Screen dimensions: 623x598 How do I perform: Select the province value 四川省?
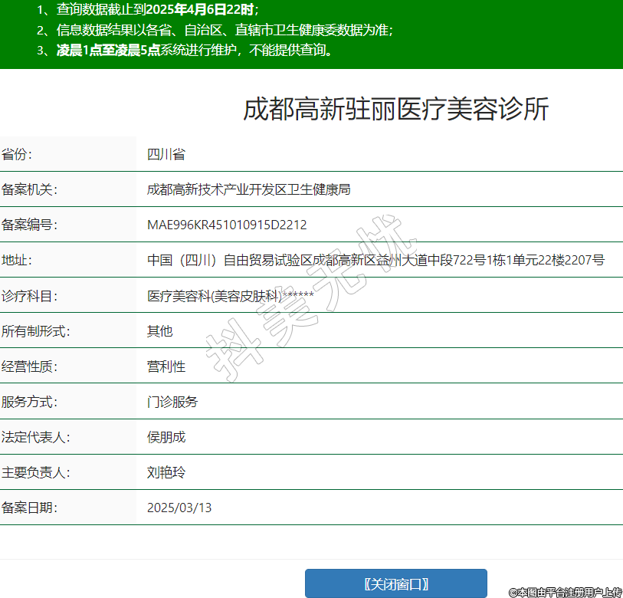pyautogui.click(x=166, y=154)
